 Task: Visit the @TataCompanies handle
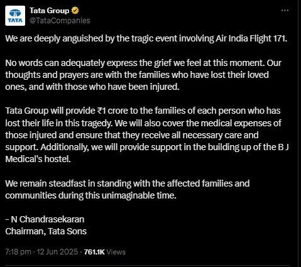coord(60,21)
